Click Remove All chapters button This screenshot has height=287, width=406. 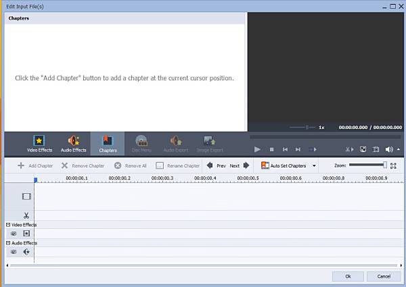pyautogui.click(x=131, y=165)
